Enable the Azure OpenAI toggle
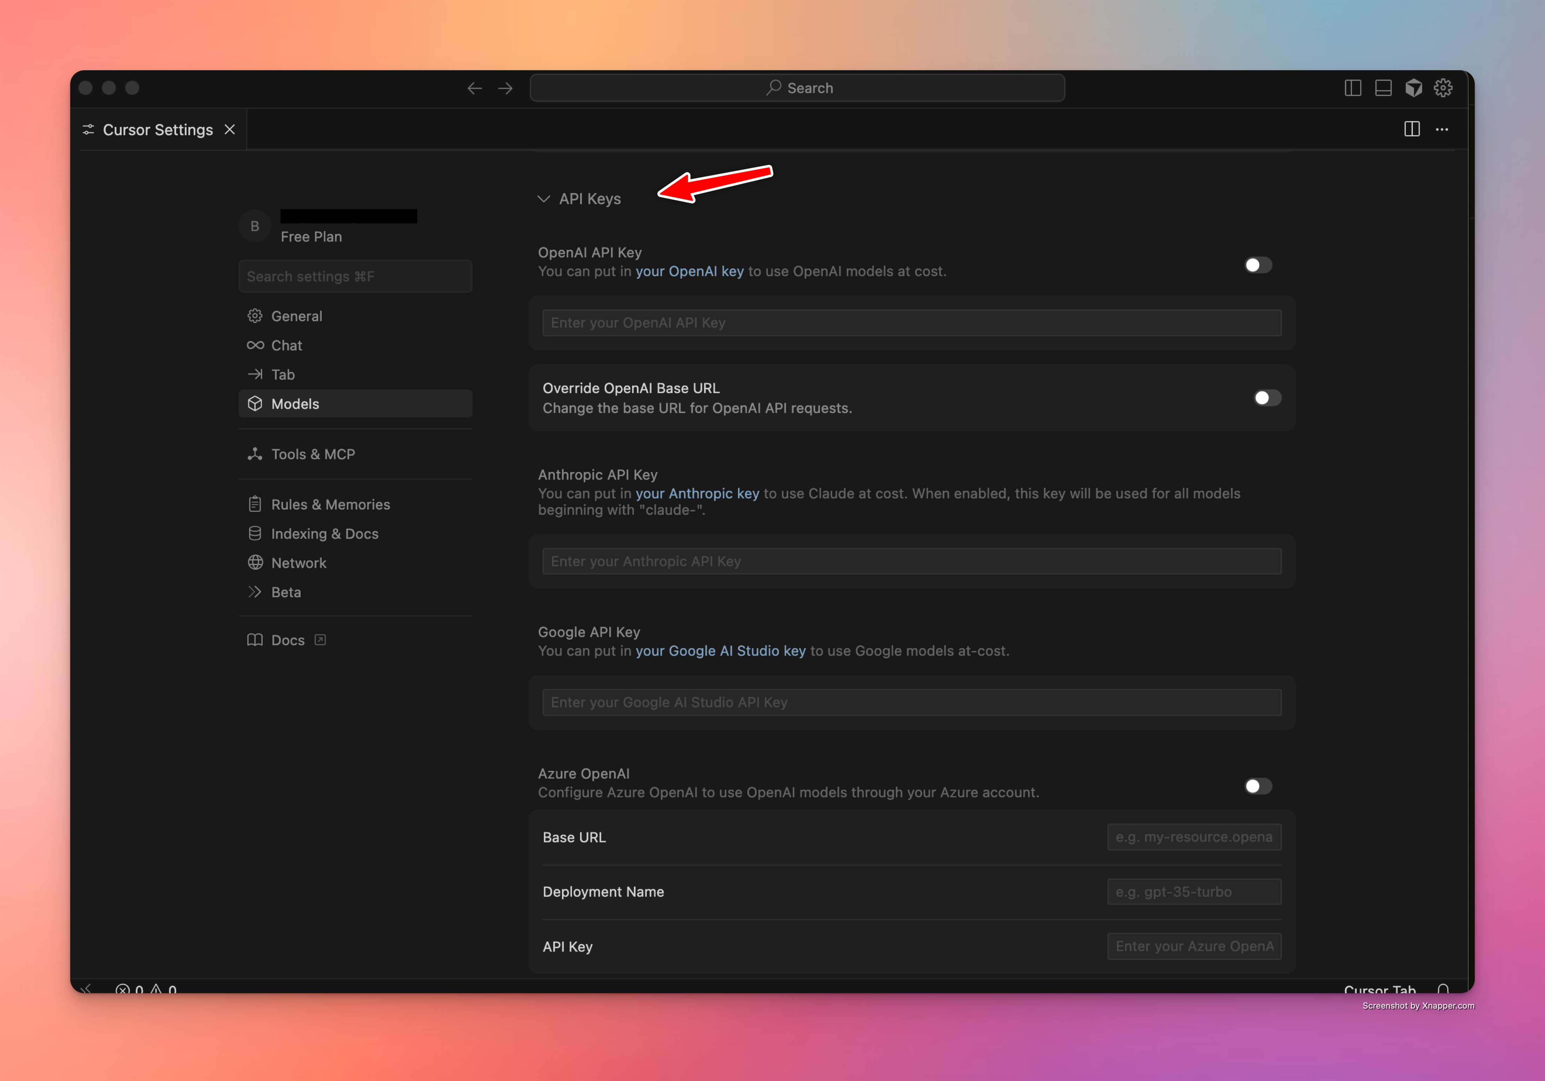Screen dimensions: 1545x1081 coord(1258,786)
